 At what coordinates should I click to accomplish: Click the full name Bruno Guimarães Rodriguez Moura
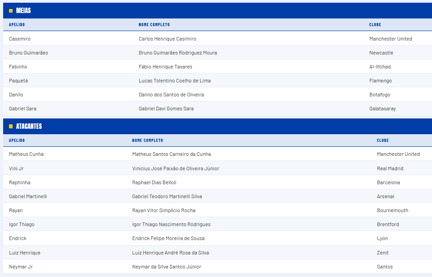pos(177,53)
